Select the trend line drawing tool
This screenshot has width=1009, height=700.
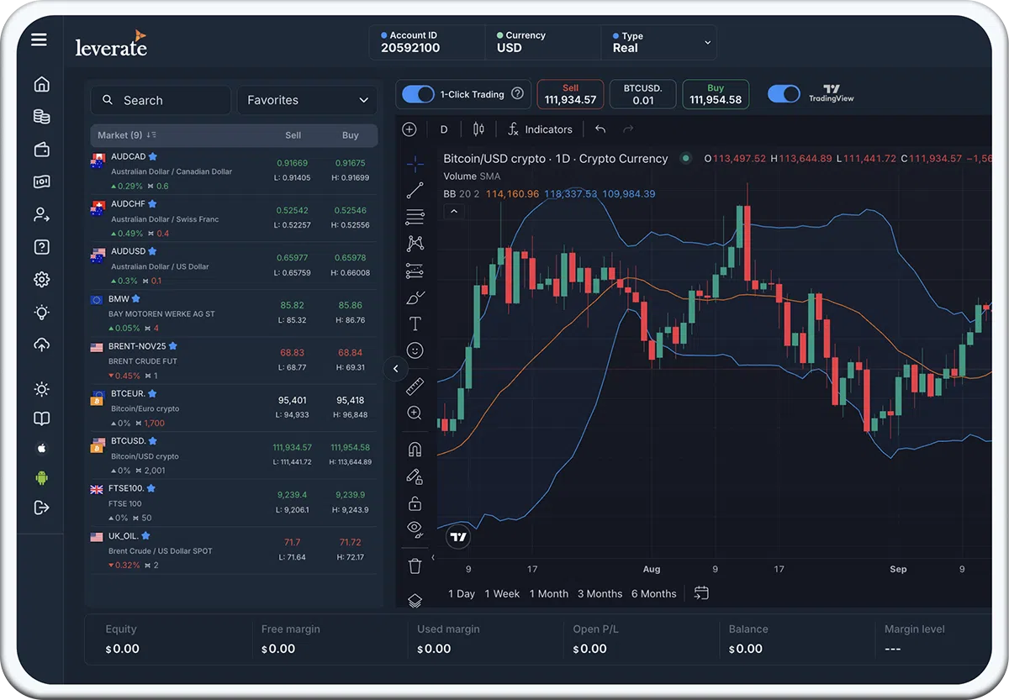coord(415,191)
